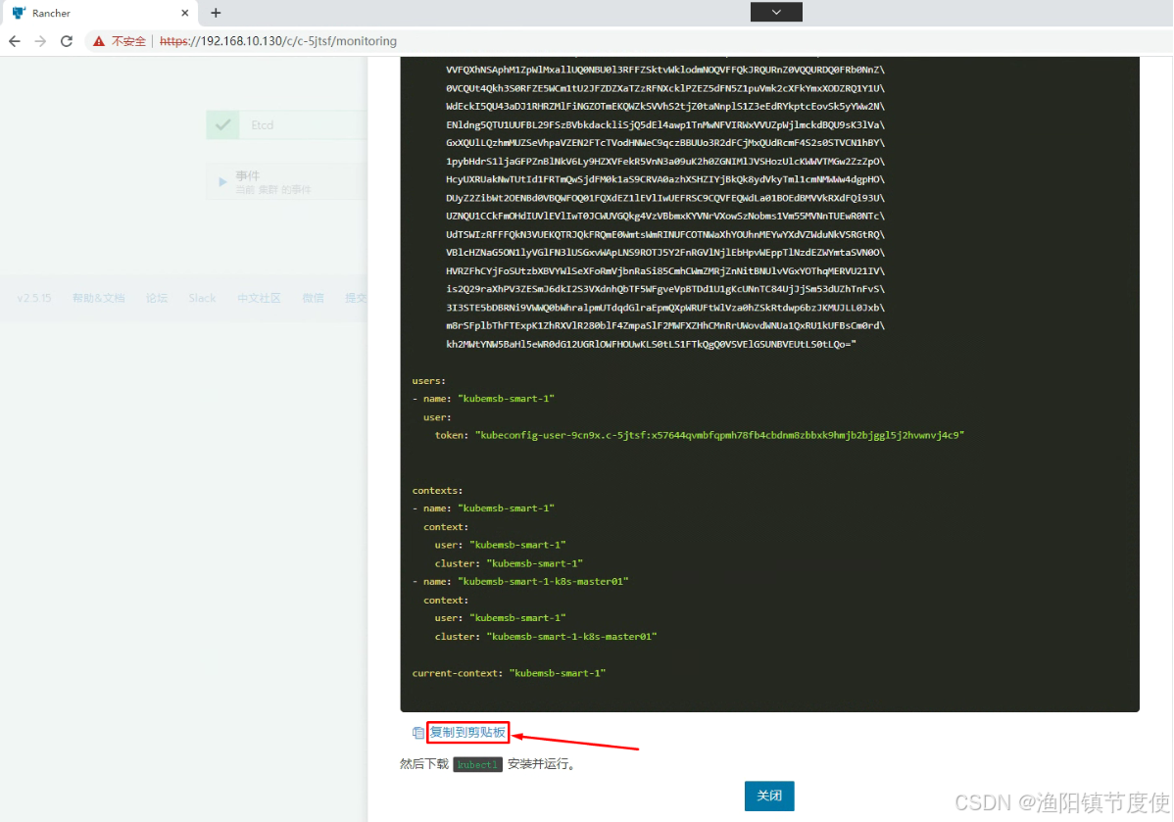Click the current-context line
This screenshot has width=1174, height=822.
tap(509, 673)
